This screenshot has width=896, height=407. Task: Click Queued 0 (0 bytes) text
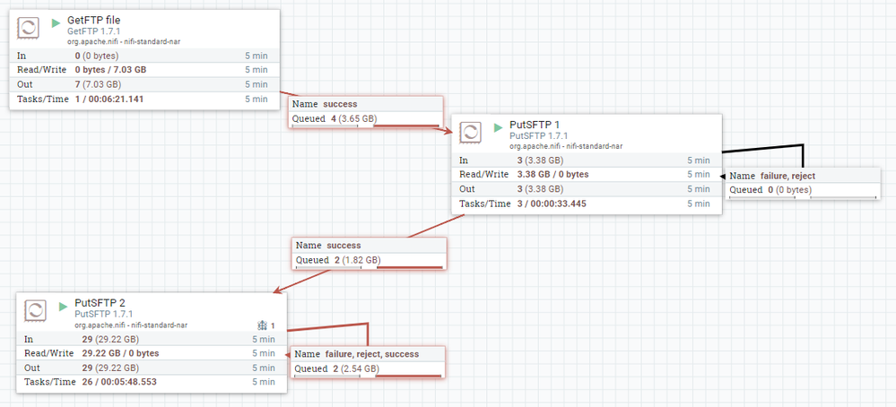[770, 189]
